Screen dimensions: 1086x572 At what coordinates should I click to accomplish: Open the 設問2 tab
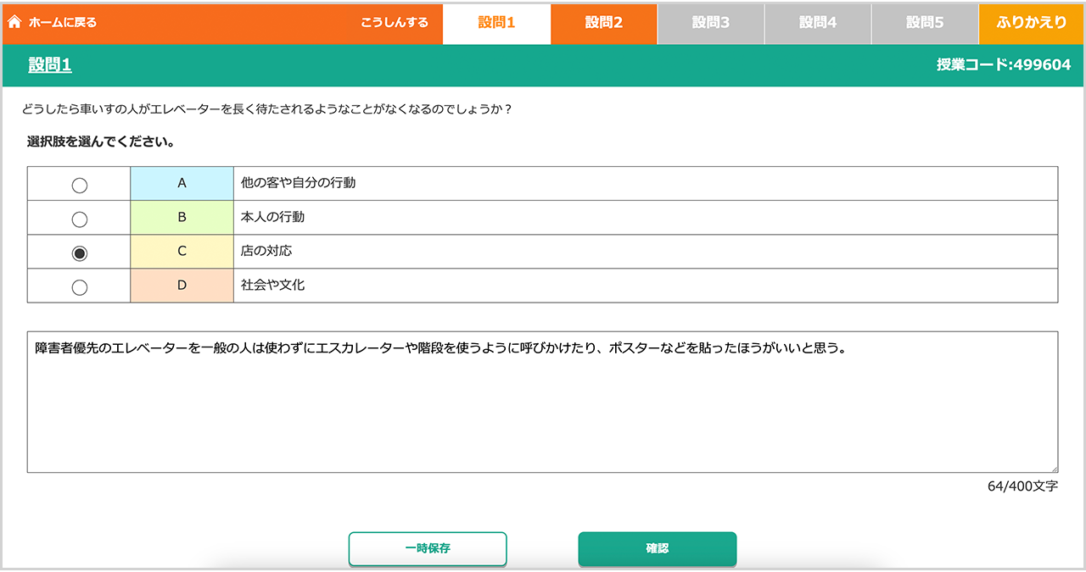tap(603, 23)
